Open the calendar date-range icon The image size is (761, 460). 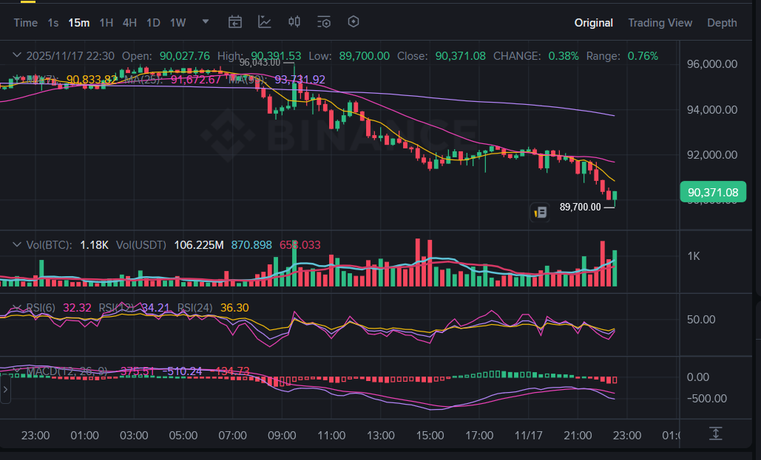click(x=235, y=22)
